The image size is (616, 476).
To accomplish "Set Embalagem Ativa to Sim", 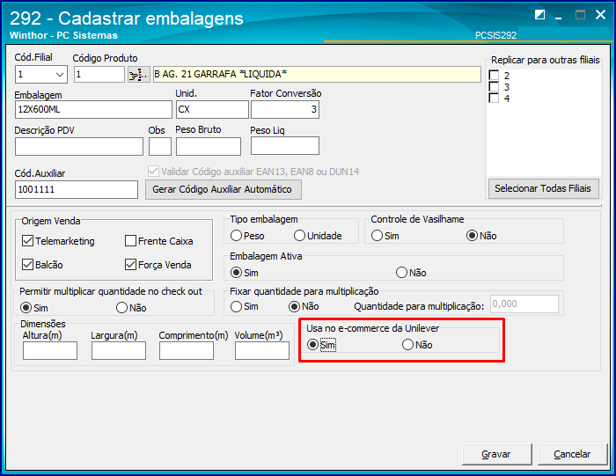I will click(236, 272).
